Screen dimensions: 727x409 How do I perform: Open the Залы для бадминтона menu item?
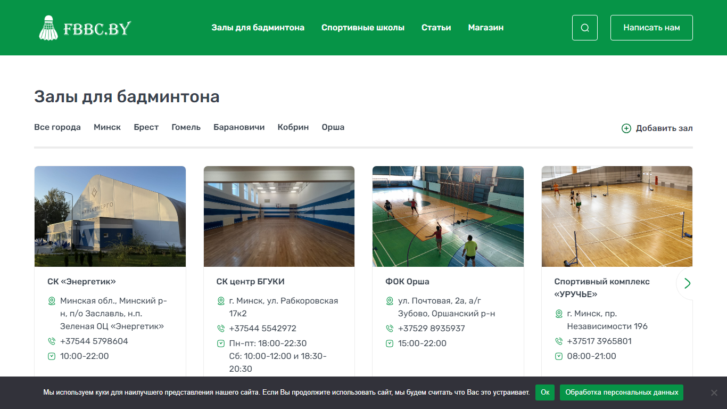258,28
